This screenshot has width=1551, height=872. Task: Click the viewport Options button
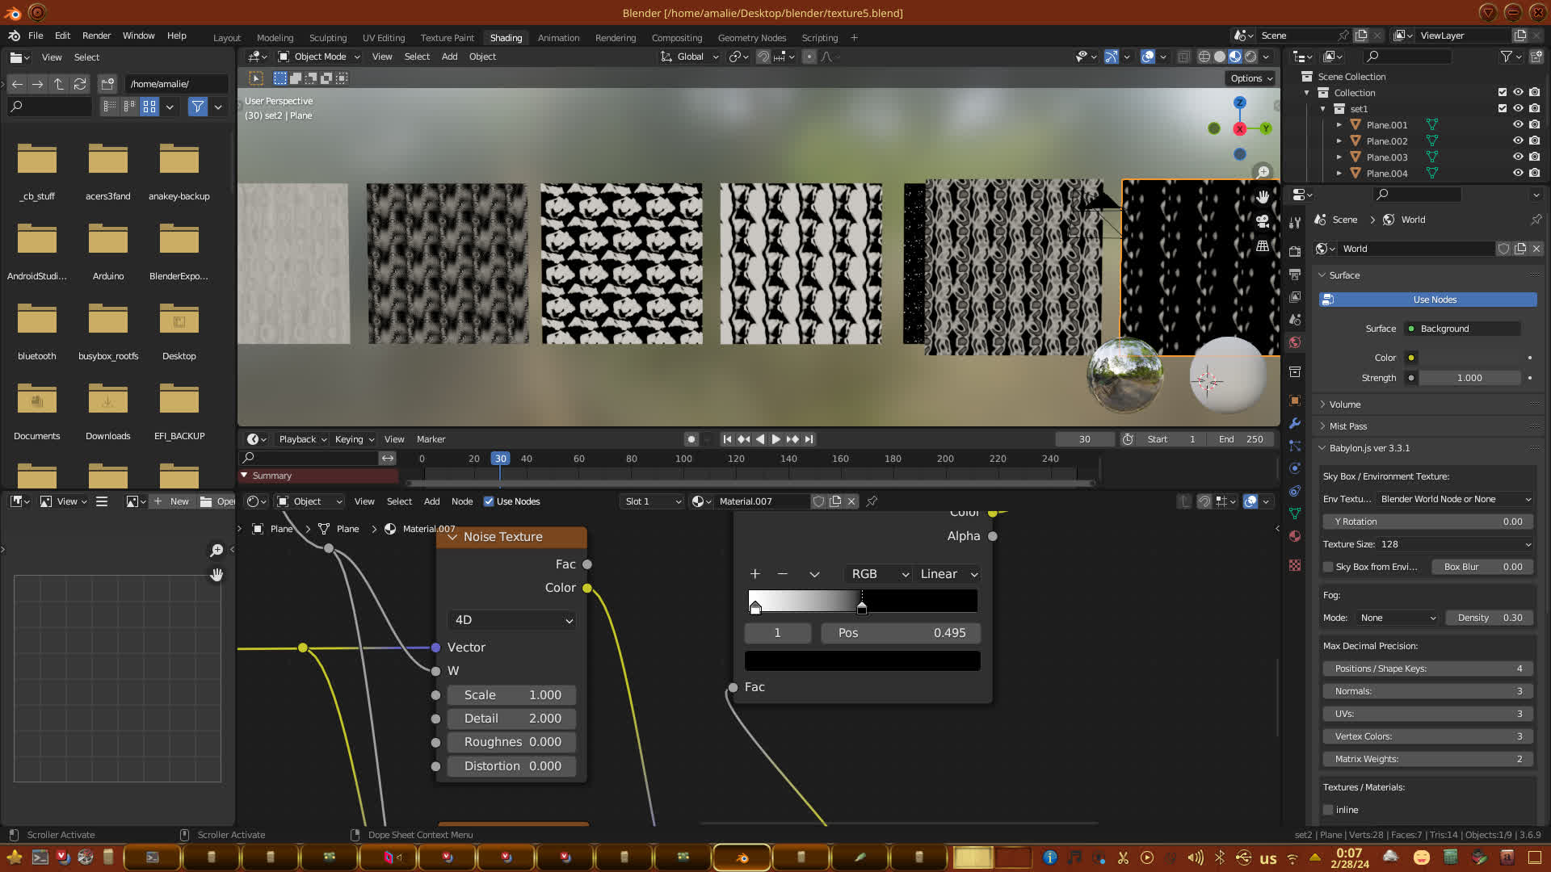coord(1250,78)
